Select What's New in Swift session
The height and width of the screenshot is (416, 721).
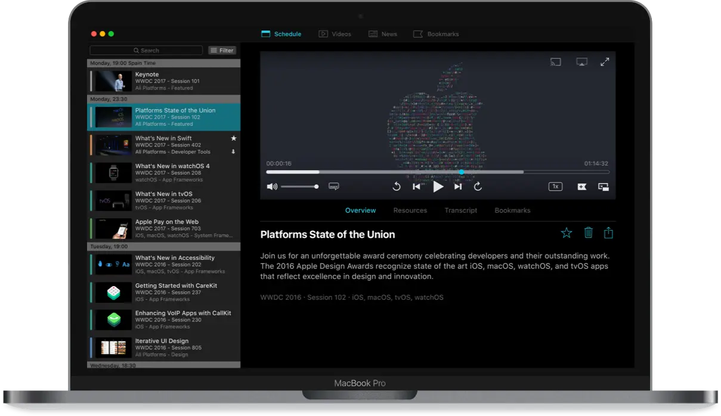(x=164, y=145)
